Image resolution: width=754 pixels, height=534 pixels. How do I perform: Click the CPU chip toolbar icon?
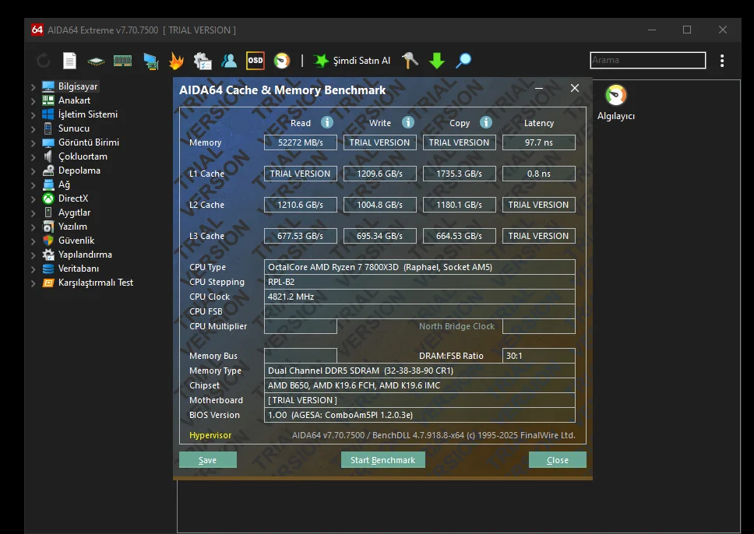coord(96,61)
